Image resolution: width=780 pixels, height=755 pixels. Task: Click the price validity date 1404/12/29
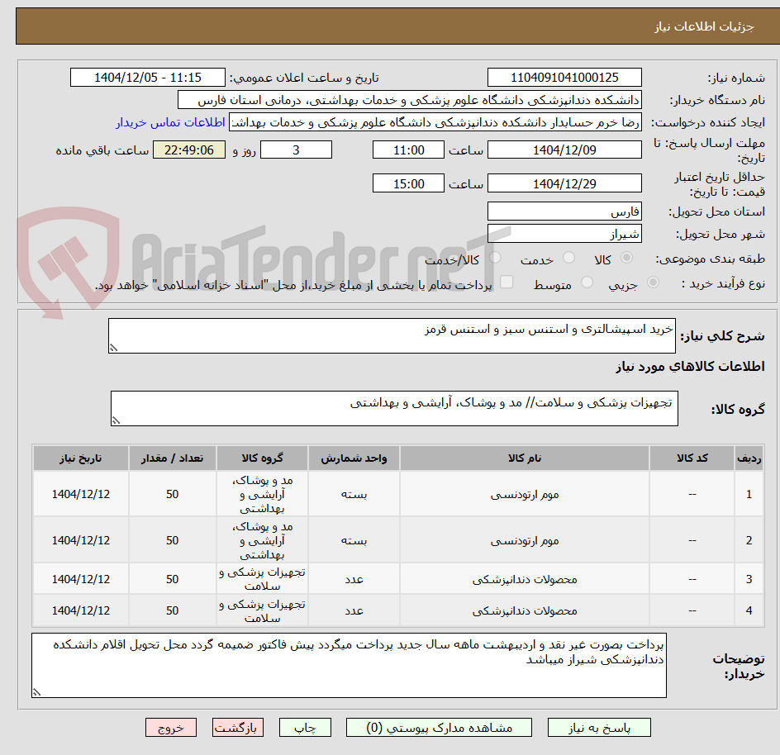coord(564,183)
